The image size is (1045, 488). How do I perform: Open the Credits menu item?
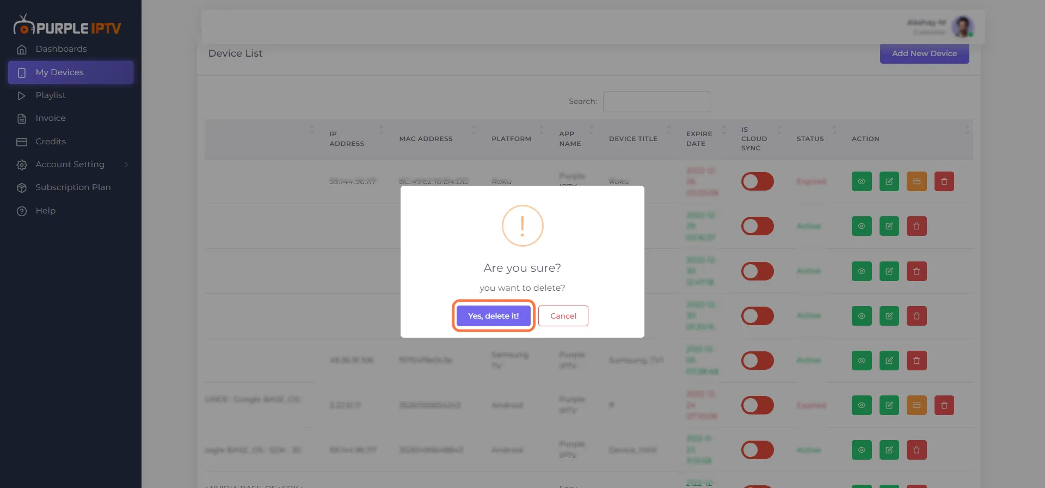pyautogui.click(x=71, y=142)
